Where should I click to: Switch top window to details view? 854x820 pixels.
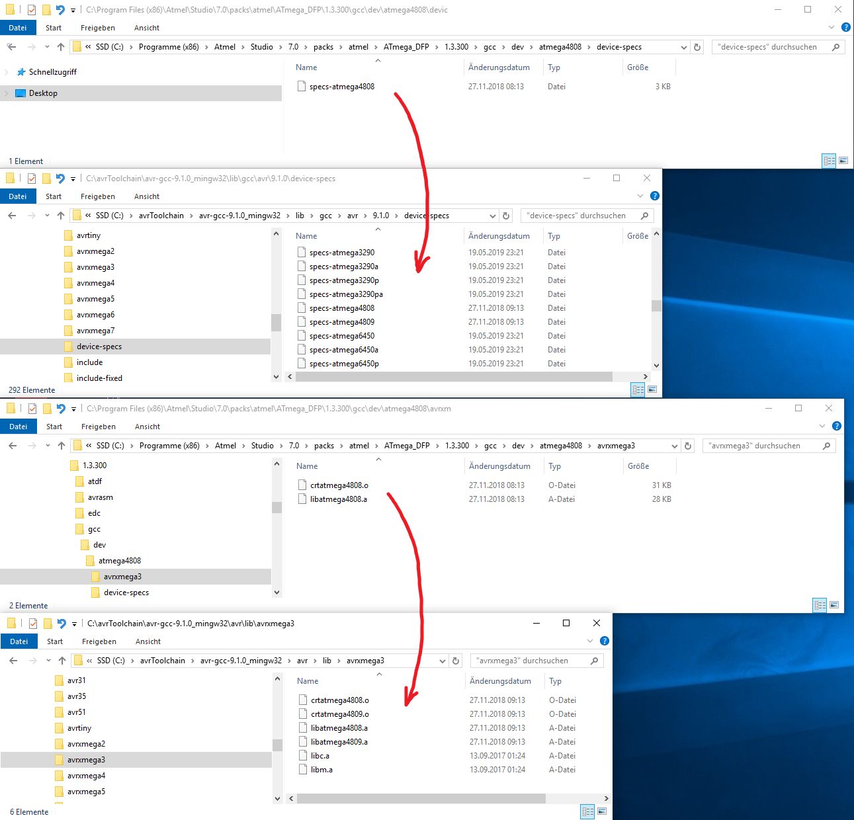click(x=829, y=161)
